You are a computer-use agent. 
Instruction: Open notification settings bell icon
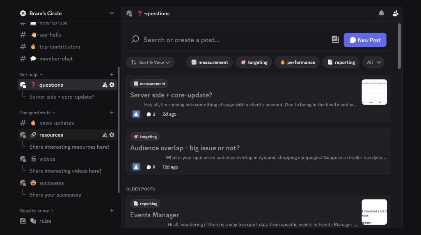pos(381,13)
